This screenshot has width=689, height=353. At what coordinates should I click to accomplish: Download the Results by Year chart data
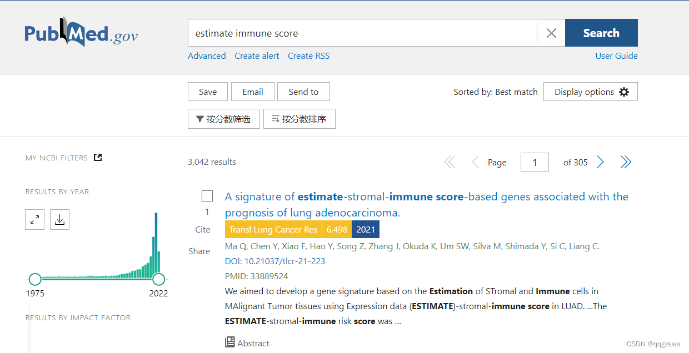59,219
